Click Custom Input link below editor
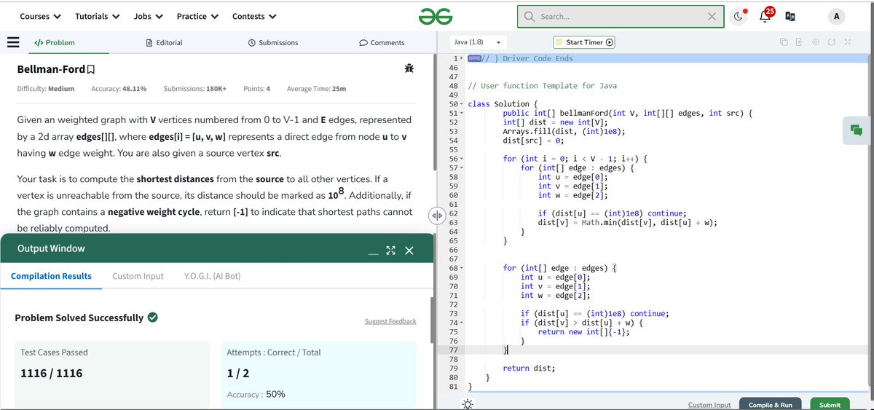874x410 pixels. point(709,405)
